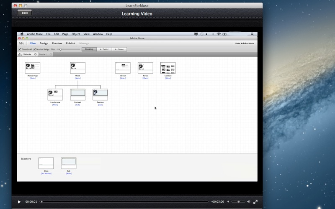Click the Wi-Fi status icon
The width and height of the screenshot is (335, 209).
coord(219,34)
